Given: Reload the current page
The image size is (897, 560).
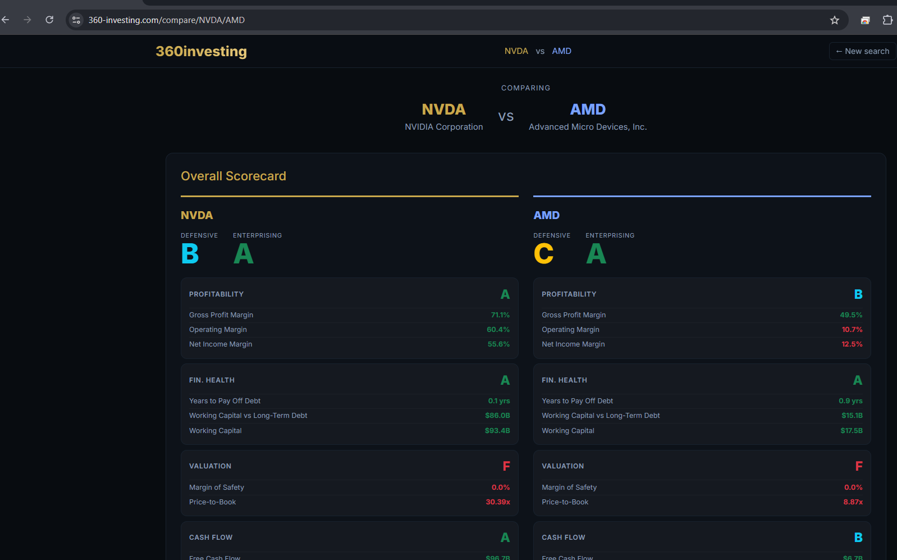Looking at the screenshot, I should click(x=49, y=20).
